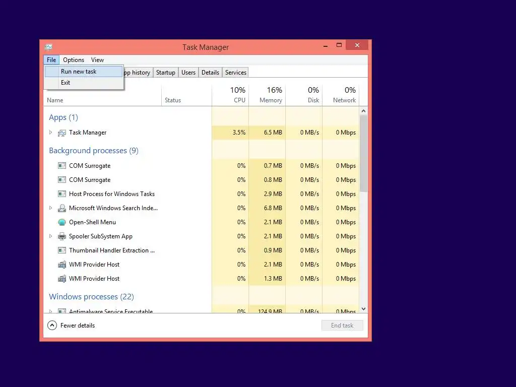Click the icon beside Host Process for Windows Tasks
This screenshot has width=516, height=387.
[x=62, y=194]
